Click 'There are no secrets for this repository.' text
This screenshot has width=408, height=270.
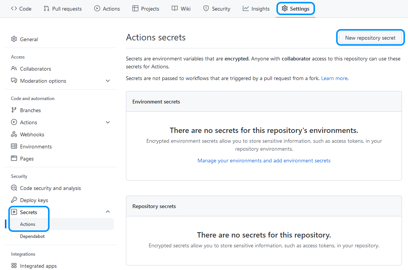[264, 235]
